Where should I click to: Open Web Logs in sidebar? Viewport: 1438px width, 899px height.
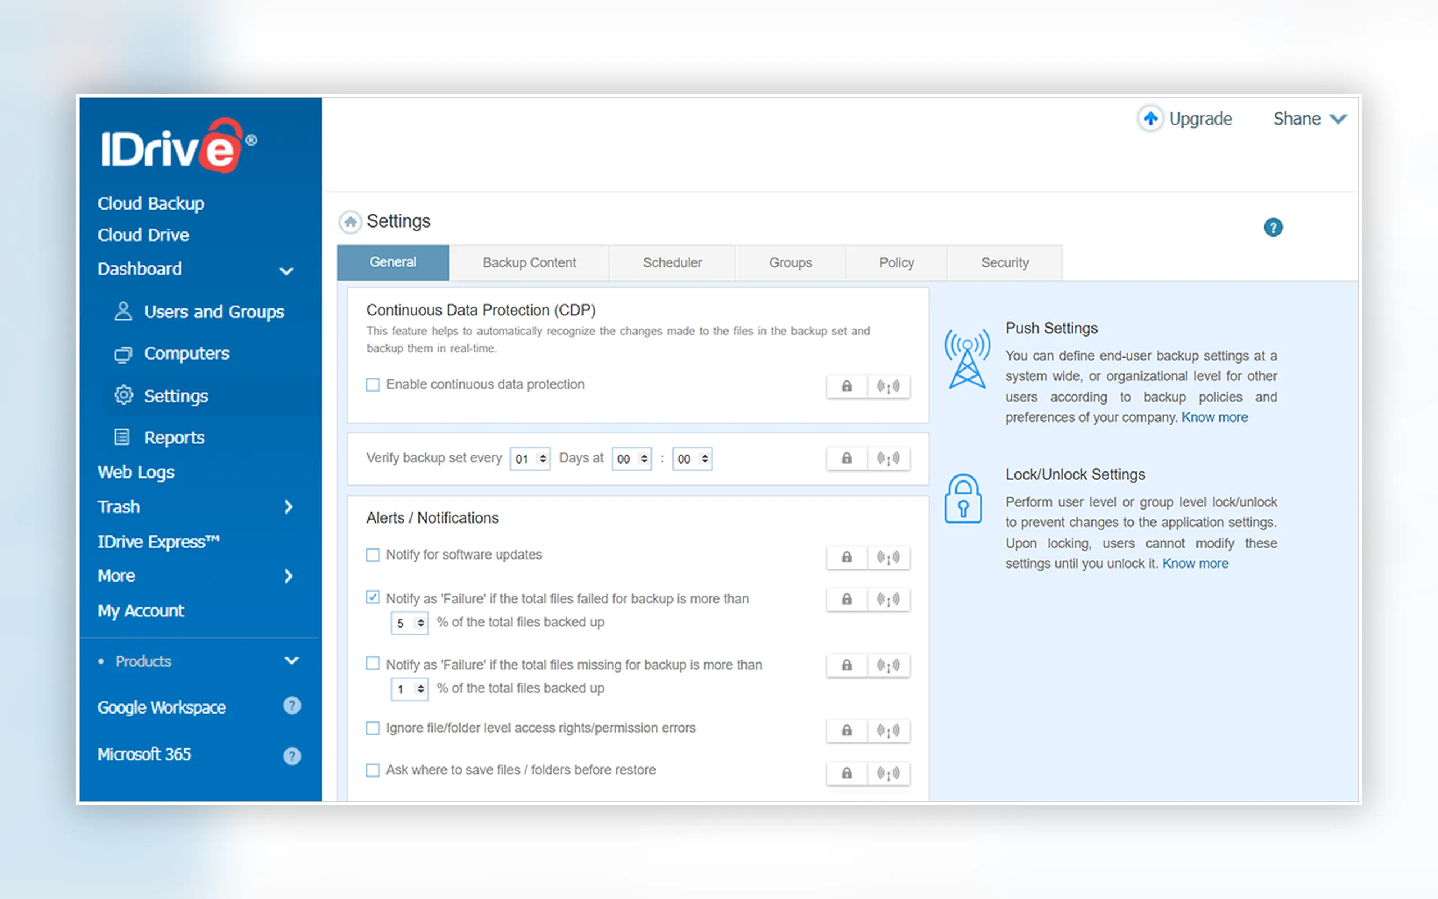[x=136, y=472]
